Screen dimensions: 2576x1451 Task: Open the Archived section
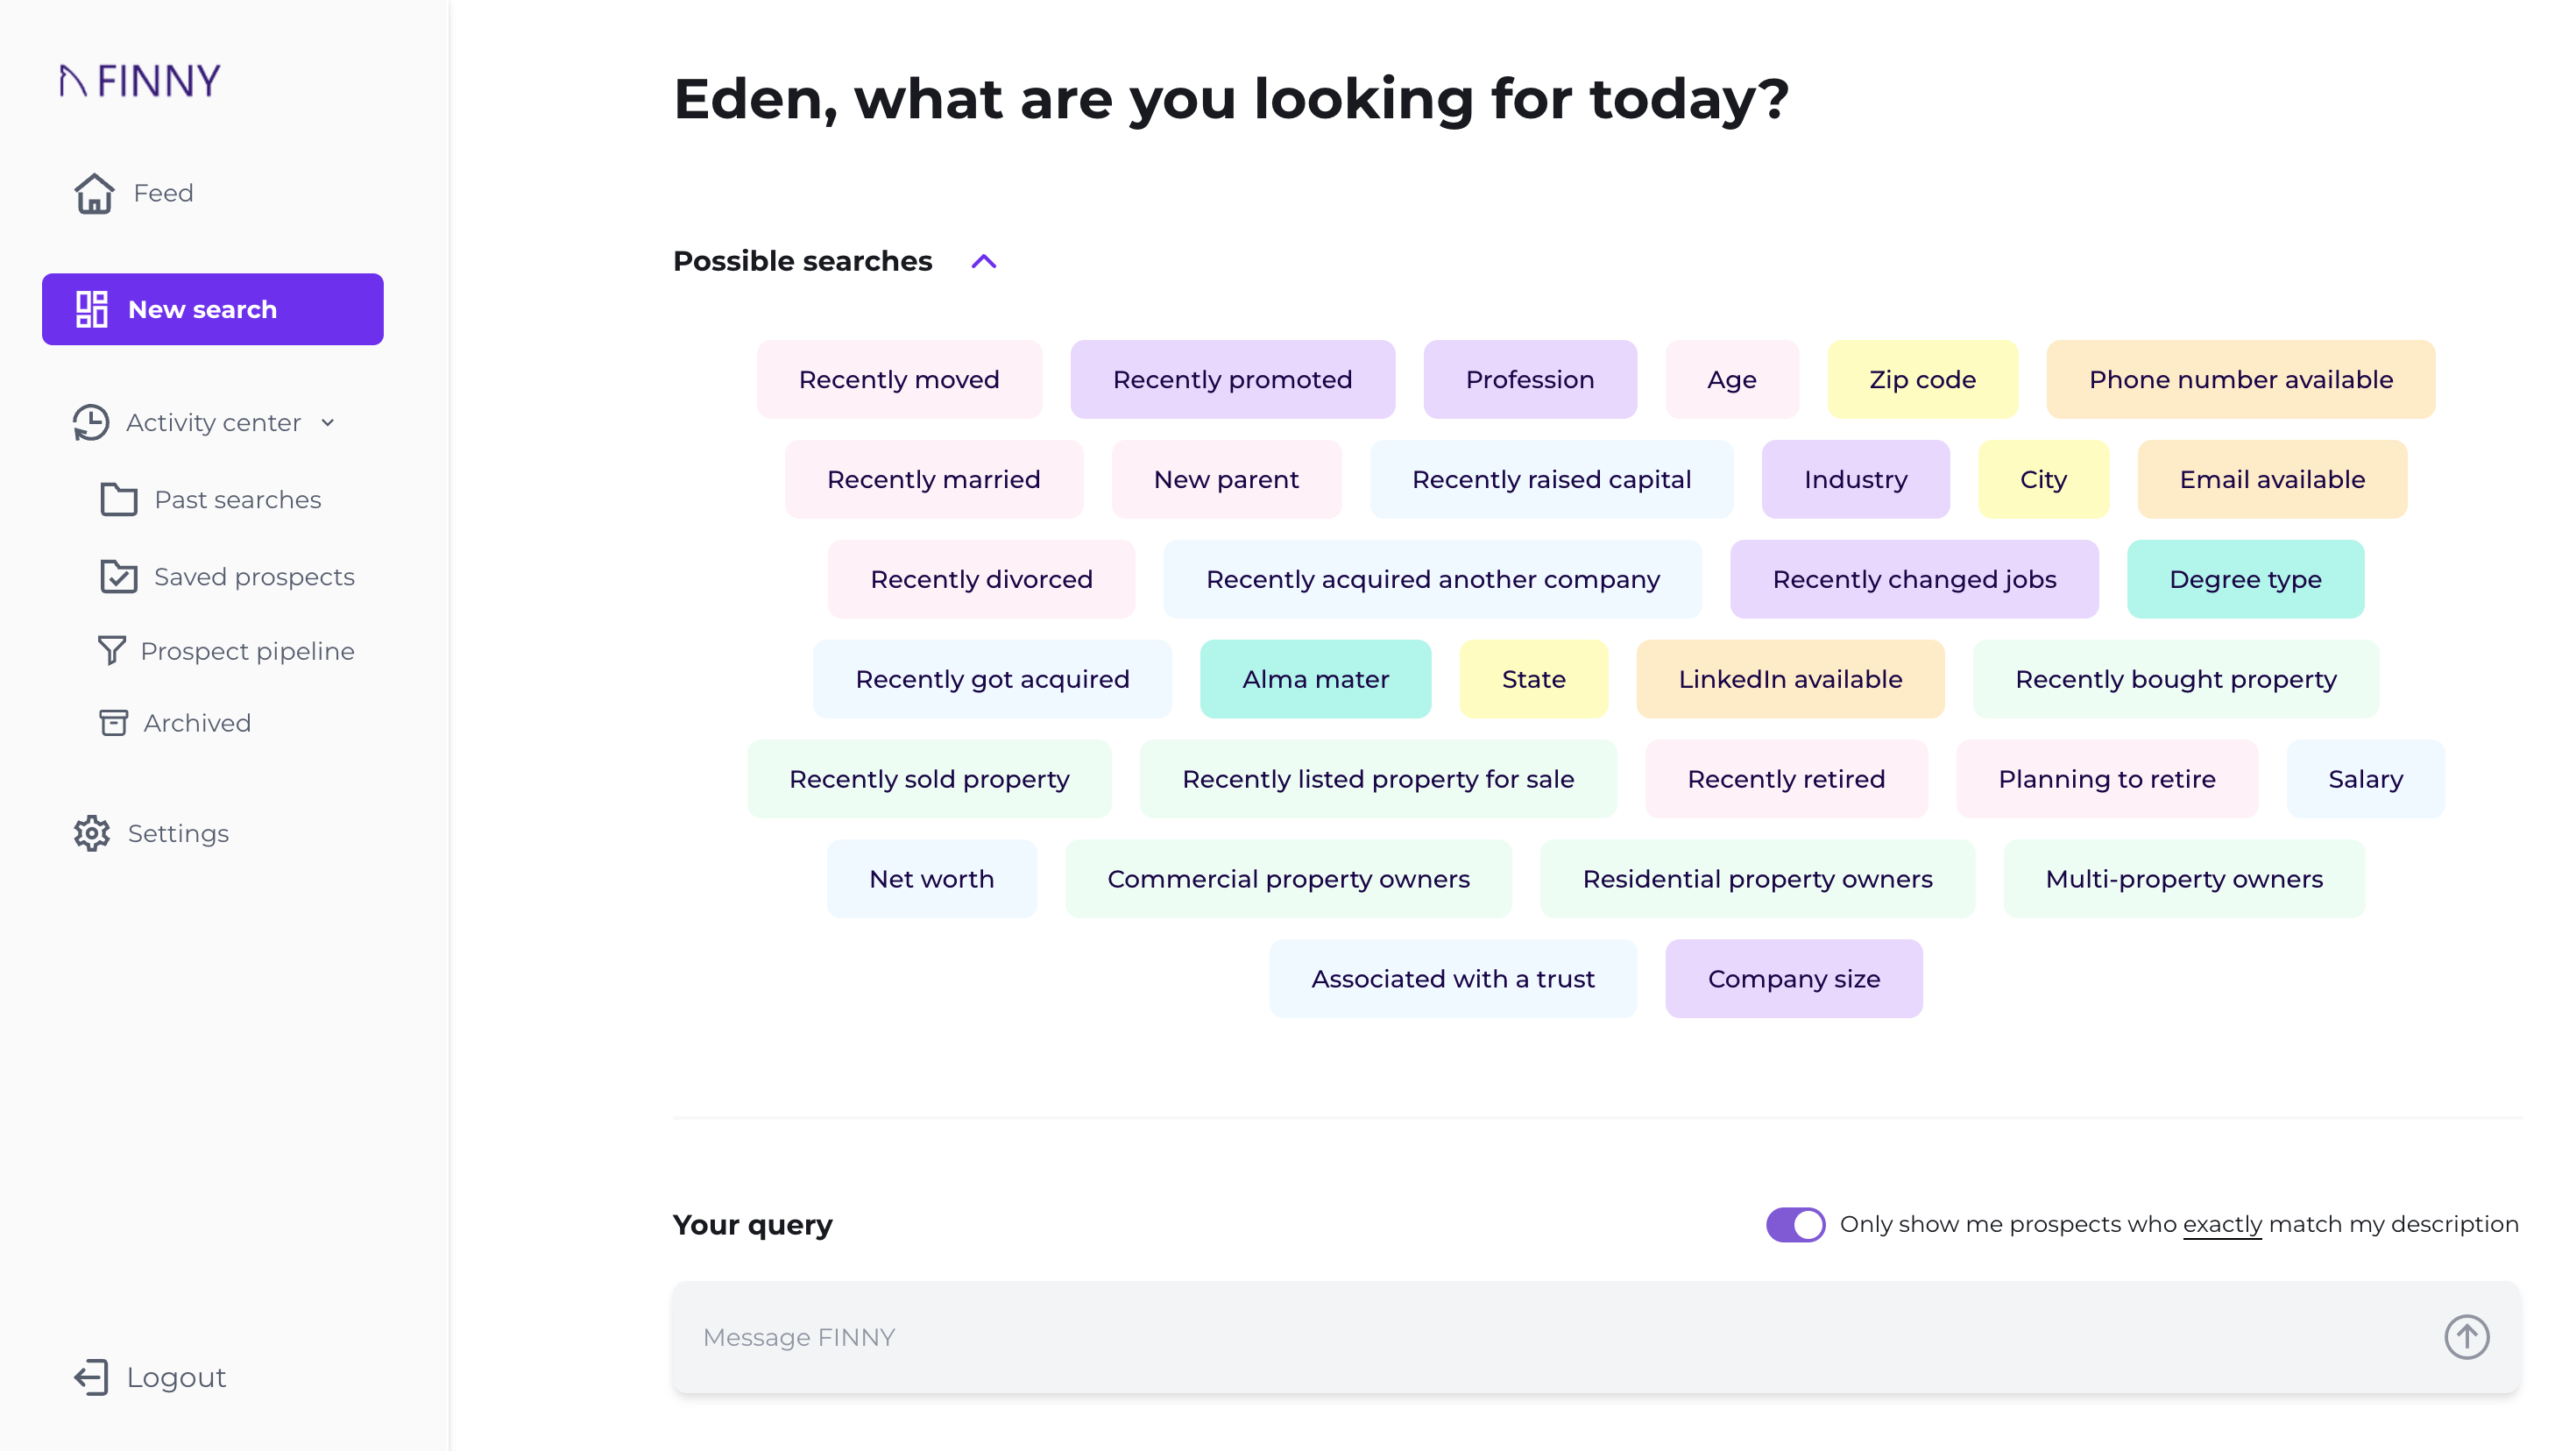click(x=195, y=722)
